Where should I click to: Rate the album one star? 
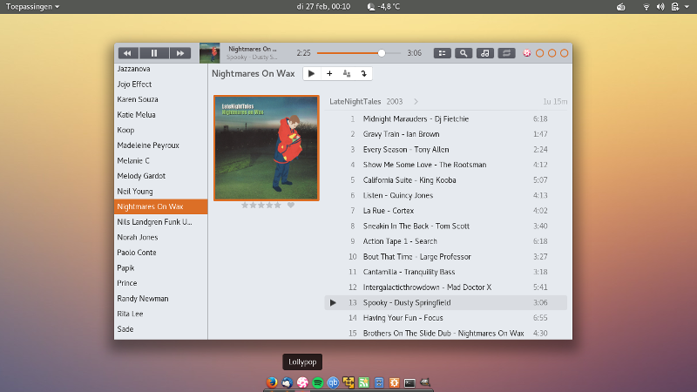click(x=245, y=206)
